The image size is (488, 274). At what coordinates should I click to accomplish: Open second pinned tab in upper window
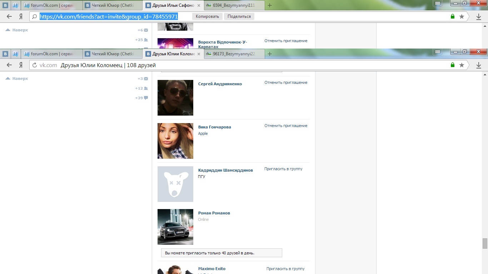[x=15, y=5]
